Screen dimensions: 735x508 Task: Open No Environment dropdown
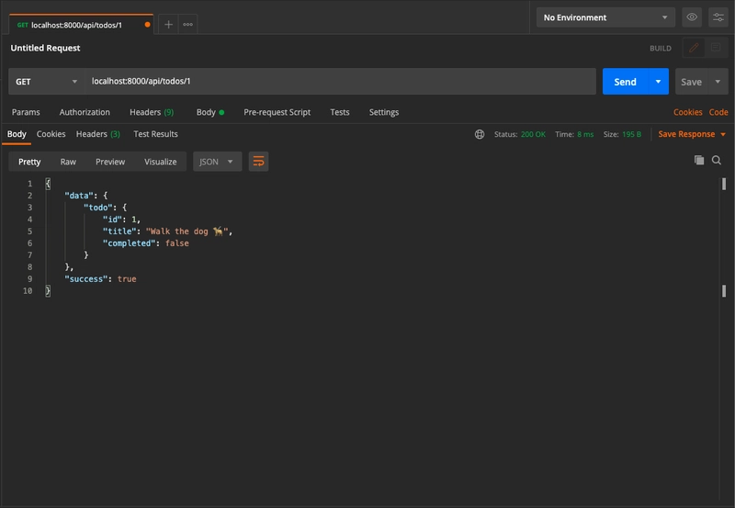pyautogui.click(x=605, y=17)
